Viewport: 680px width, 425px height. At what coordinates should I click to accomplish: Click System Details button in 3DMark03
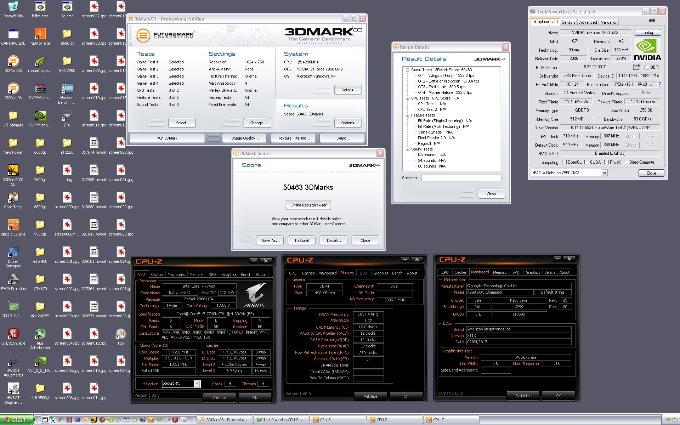click(x=349, y=90)
